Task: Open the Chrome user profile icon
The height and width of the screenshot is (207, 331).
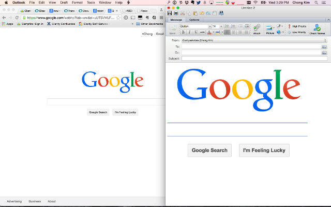Action: (x=161, y=10)
